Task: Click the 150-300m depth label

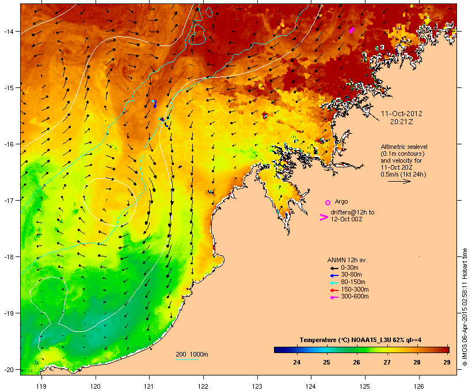Action: (355, 289)
